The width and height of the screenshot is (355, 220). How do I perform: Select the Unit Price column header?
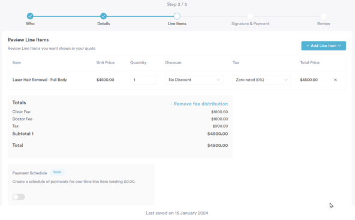click(x=106, y=62)
